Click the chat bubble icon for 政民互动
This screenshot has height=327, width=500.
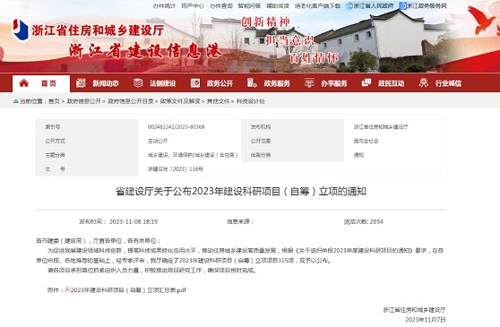pos(366,82)
